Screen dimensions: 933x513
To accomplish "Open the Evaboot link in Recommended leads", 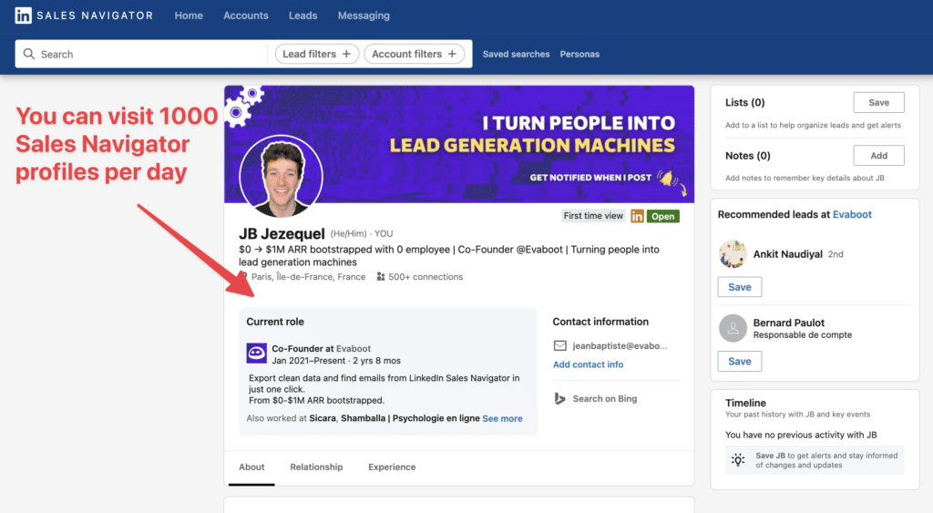I will (852, 214).
